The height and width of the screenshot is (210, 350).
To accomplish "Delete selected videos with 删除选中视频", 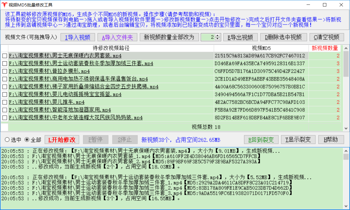I will pos(283,37).
